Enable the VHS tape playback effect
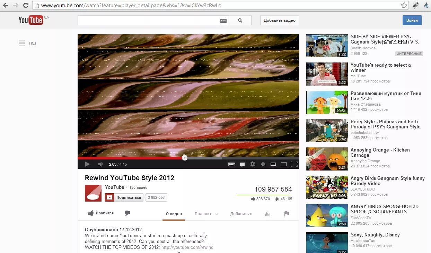Screen dimensions: 431x253 point(231,164)
